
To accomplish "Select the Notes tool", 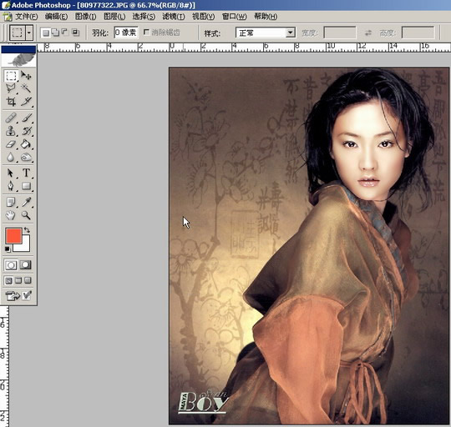I will (x=11, y=202).
